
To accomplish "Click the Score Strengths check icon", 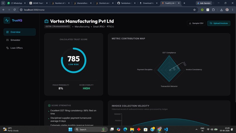I will click(x=49, y=105).
